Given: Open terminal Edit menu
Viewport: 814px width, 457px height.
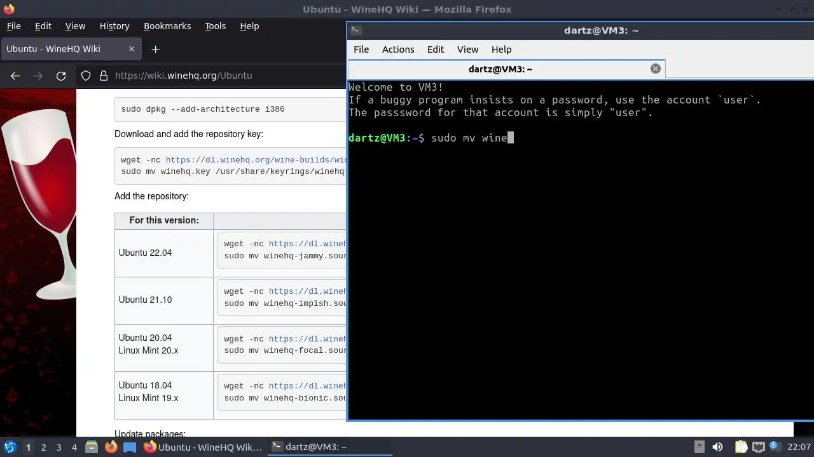Looking at the screenshot, I should tap(436, 50).
